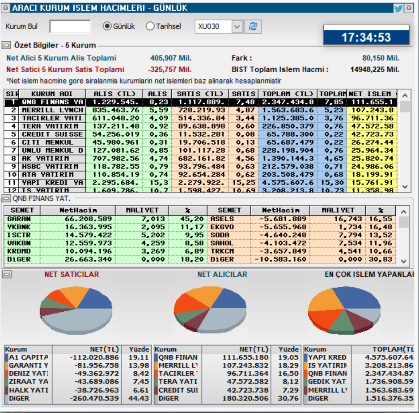
Task: Click the EKGYO stock row
Action: tap(302, 227)
